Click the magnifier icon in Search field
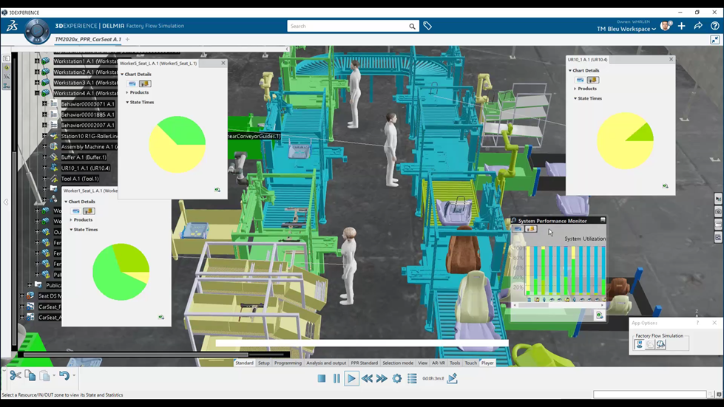724x407 pixels. (413, 27)
